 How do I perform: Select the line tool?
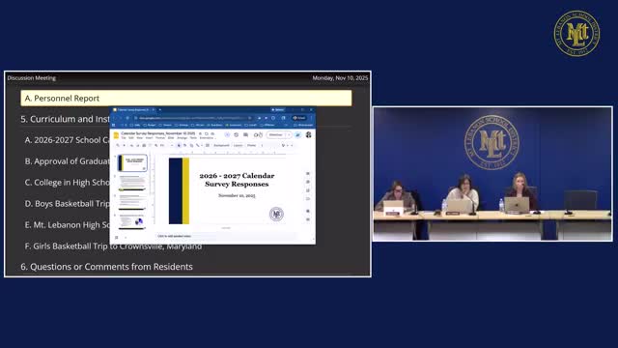(197, 145)
